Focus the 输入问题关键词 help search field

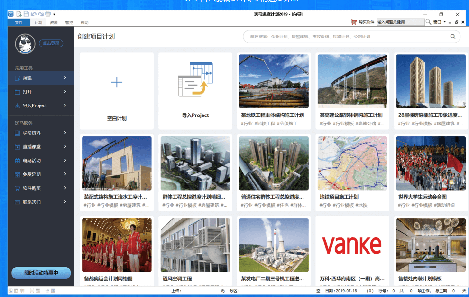pyautogui.click(x=401, y=22)
